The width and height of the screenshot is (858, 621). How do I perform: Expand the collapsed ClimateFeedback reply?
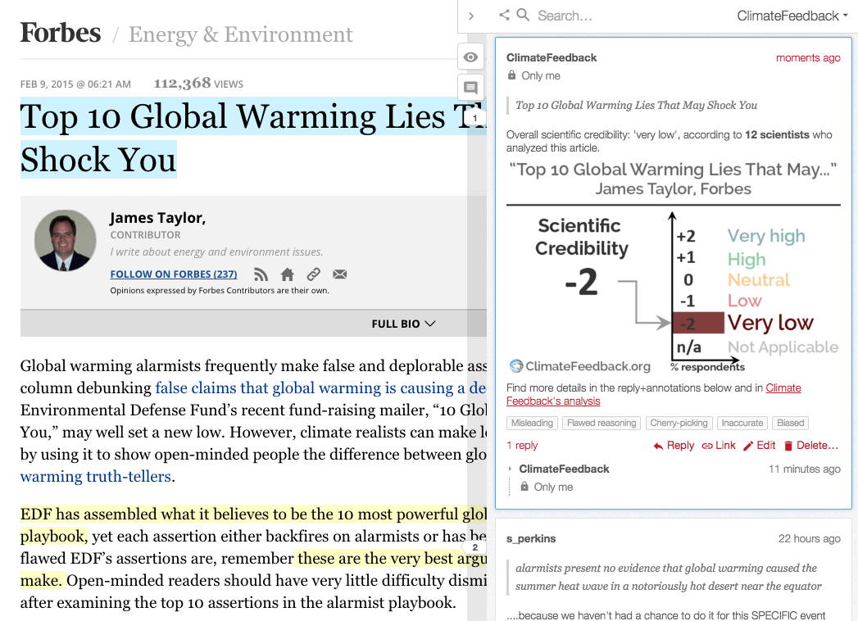pyautogui.click(x=510, y=469)
